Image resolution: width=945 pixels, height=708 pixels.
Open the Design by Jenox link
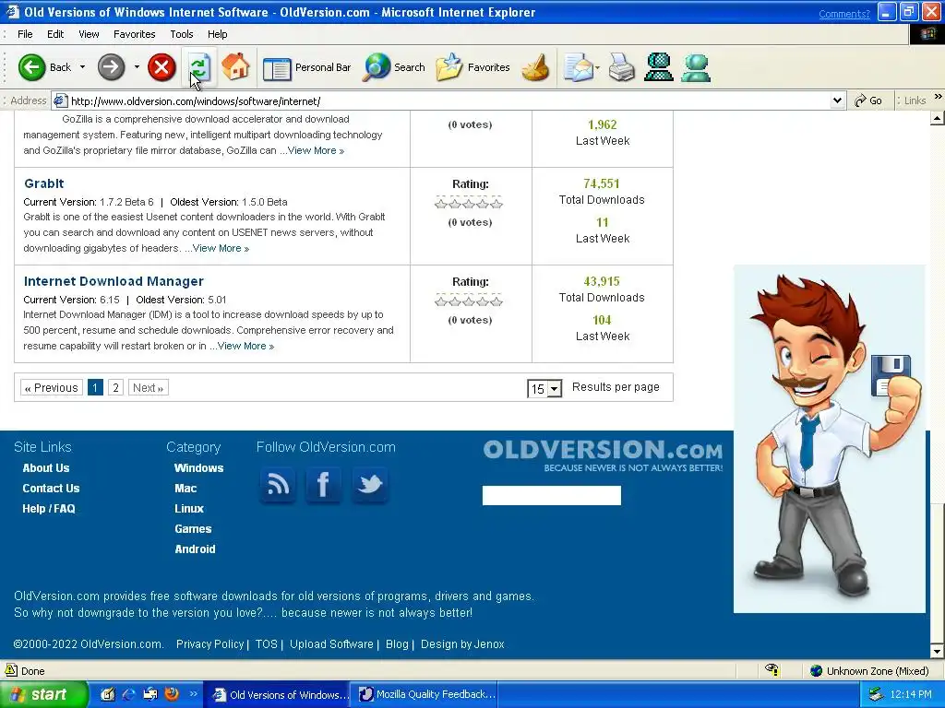click(x=462, y=644)
